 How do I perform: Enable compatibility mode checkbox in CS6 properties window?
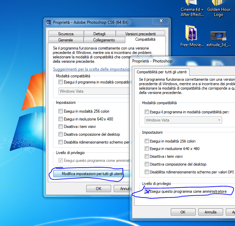point(60,82)
